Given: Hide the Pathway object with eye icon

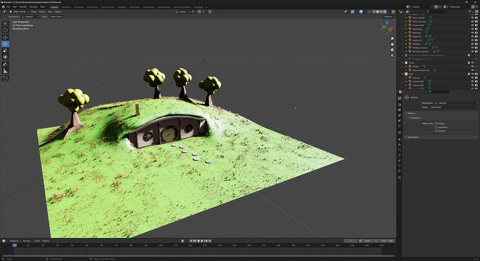Looking at the screenshot, I should [472, 33].
